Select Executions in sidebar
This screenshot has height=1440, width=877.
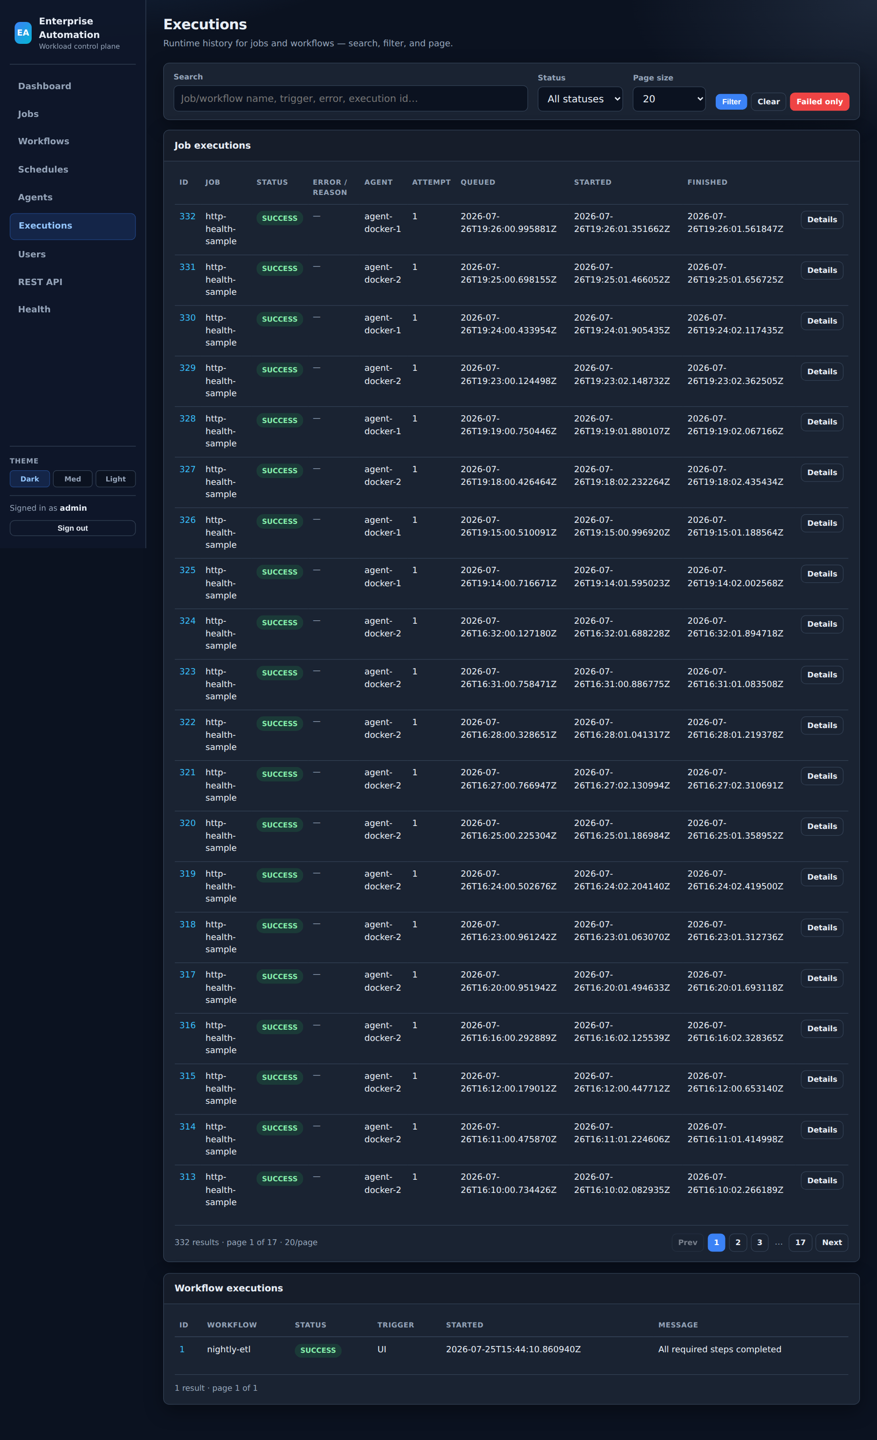pos(73,226)
